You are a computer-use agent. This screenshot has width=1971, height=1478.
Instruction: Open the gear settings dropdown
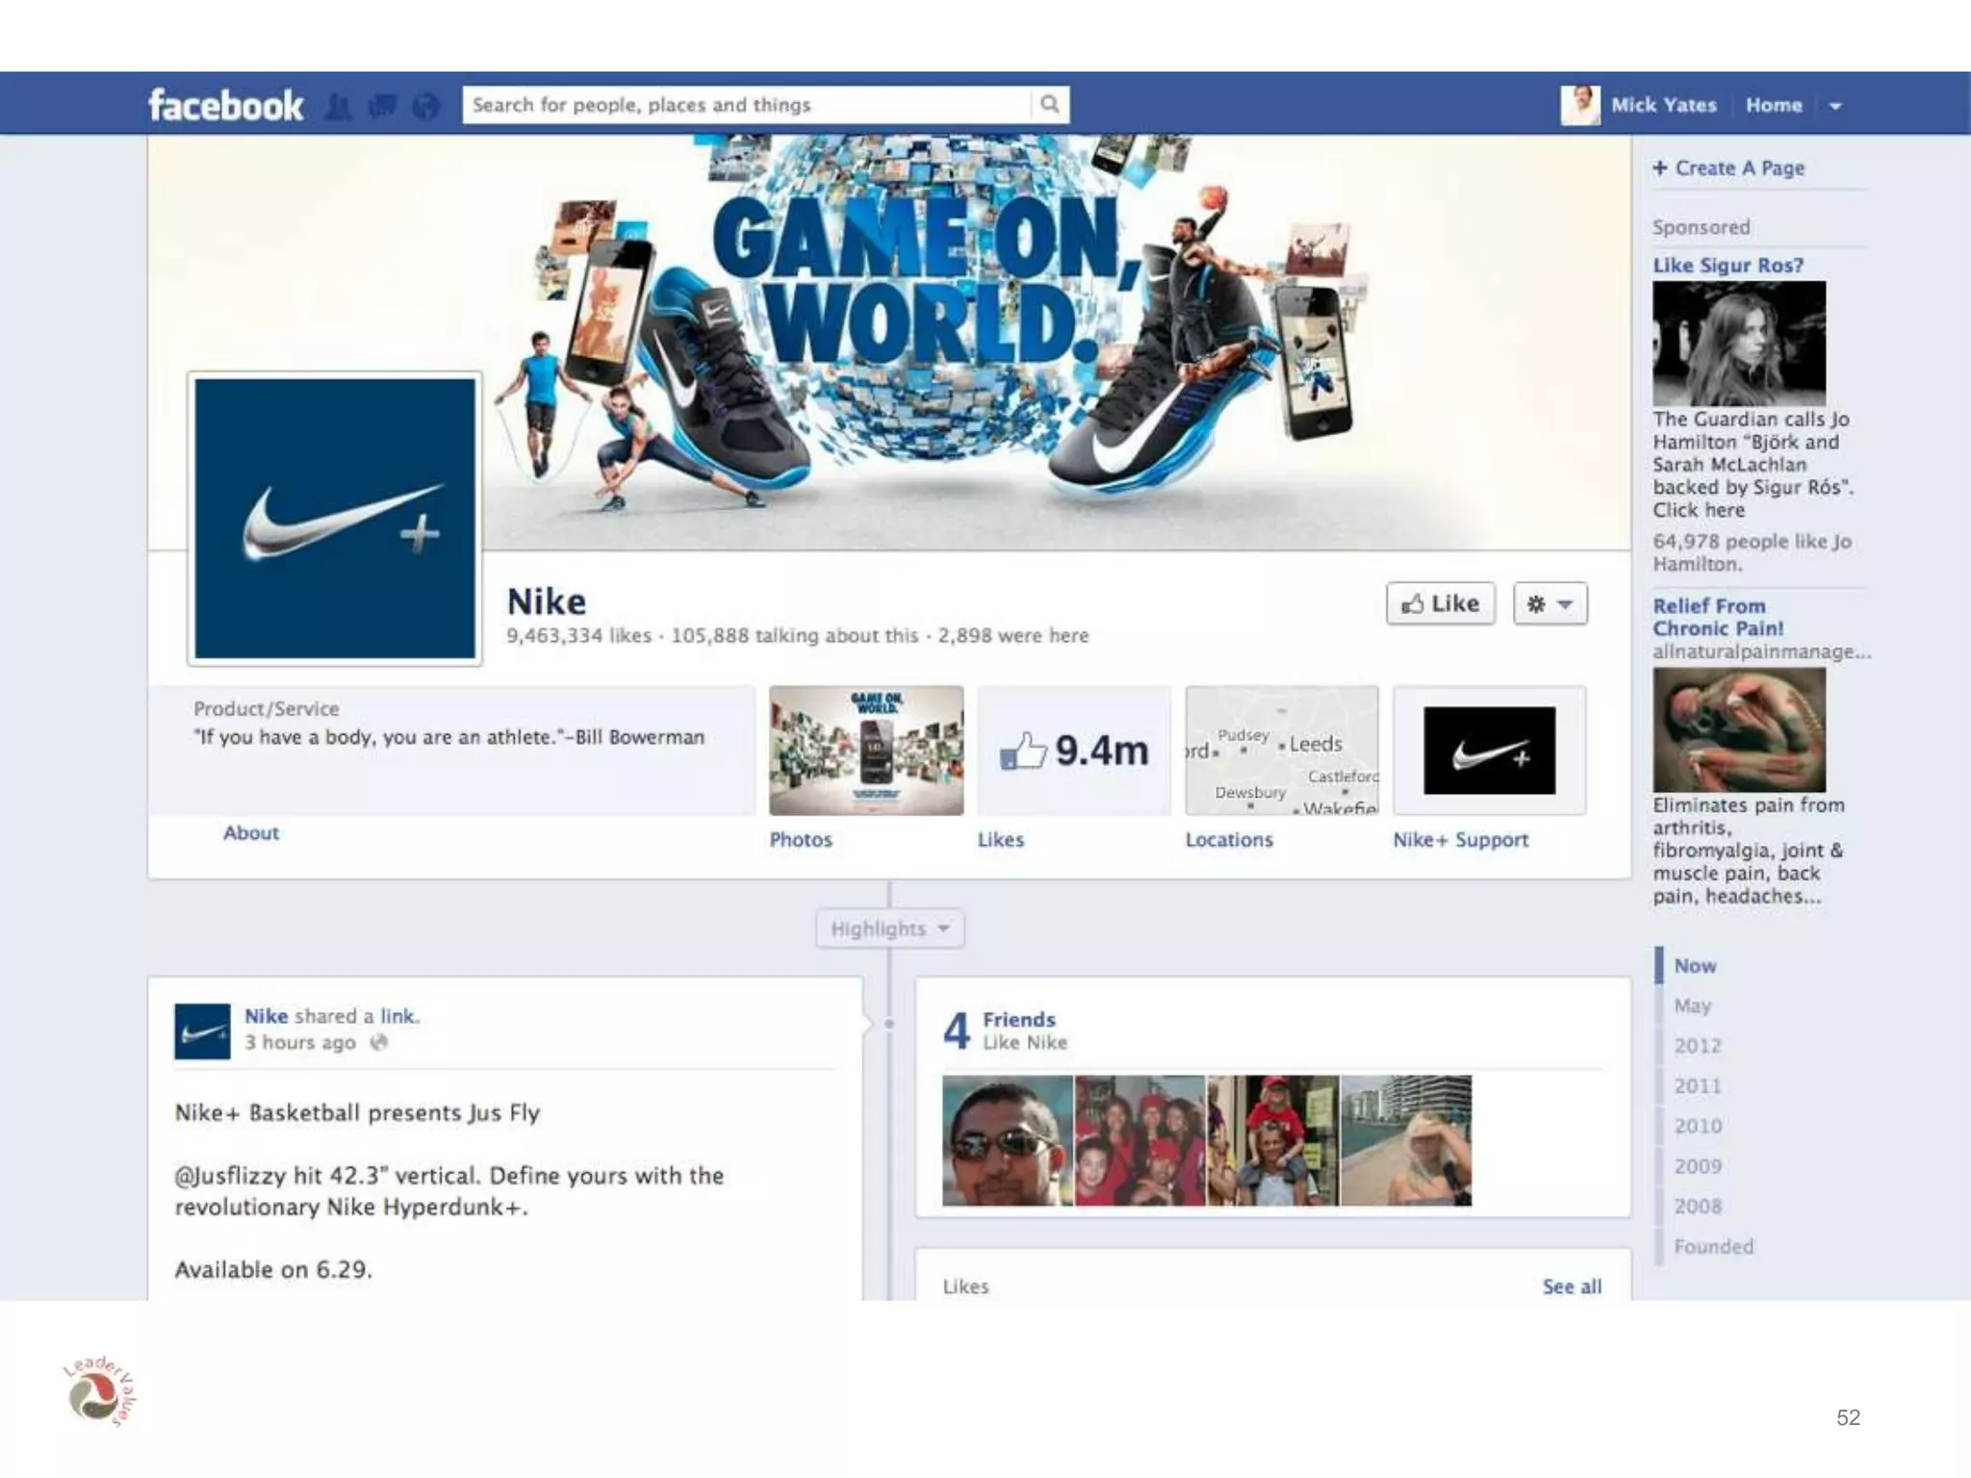click(x=1549, y=604)
